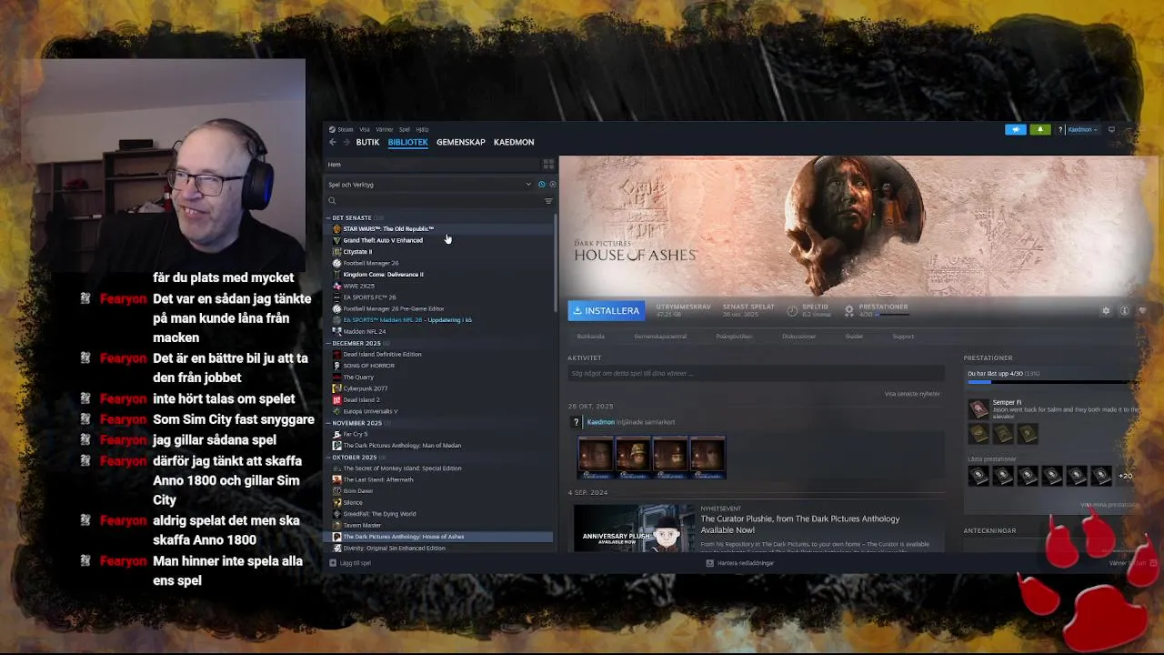Open advanced filter options icon
This screenshot has width=1164, height=655.
pyautogui.click(x=548, y=201)
